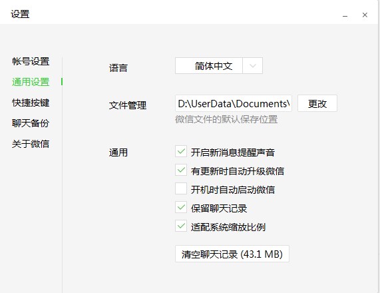Switch to 聊天备份 section
The width and height of the screenshot is (380, 293).
pos(31,123)
